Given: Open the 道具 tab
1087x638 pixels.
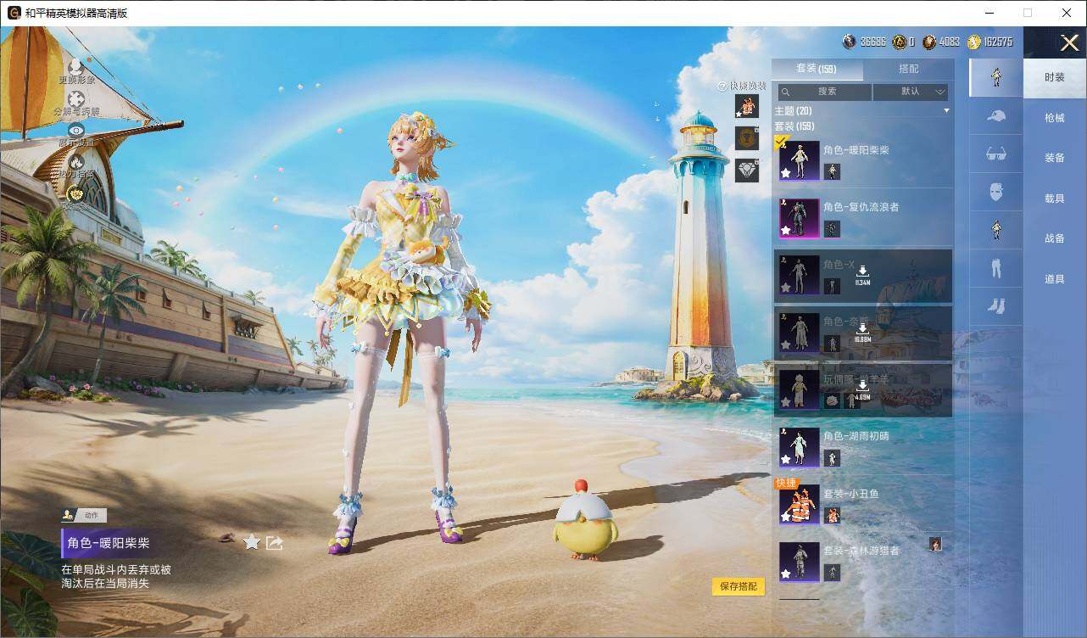Looking at the screenshot, I should 1055,279.
